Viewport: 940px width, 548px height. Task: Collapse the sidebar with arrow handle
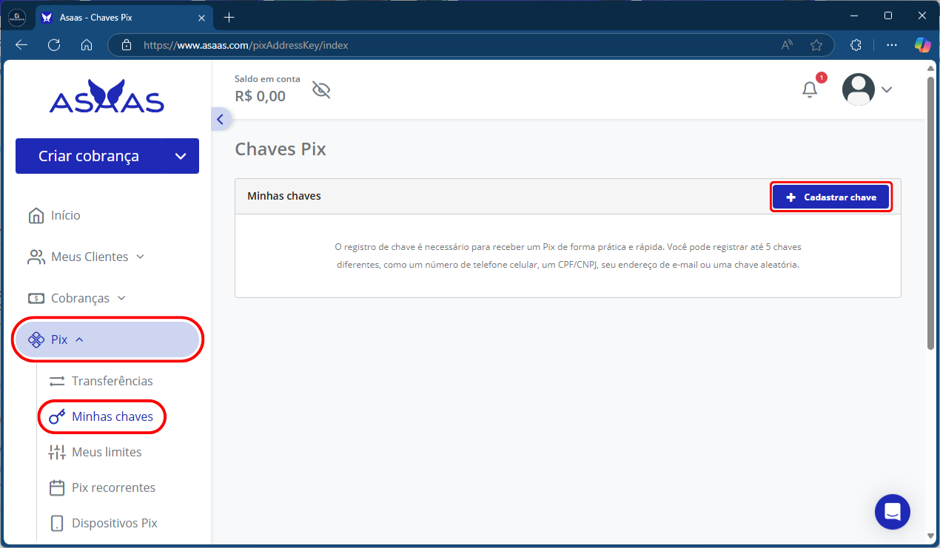point(220,119)
